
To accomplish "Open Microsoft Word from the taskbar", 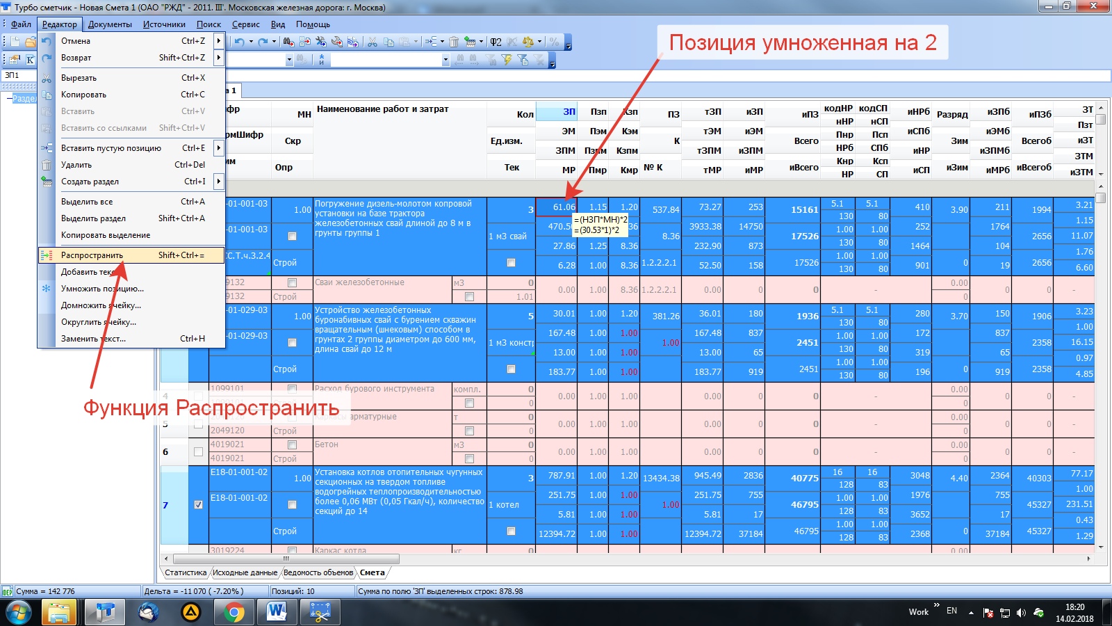I will coord(277,612).
